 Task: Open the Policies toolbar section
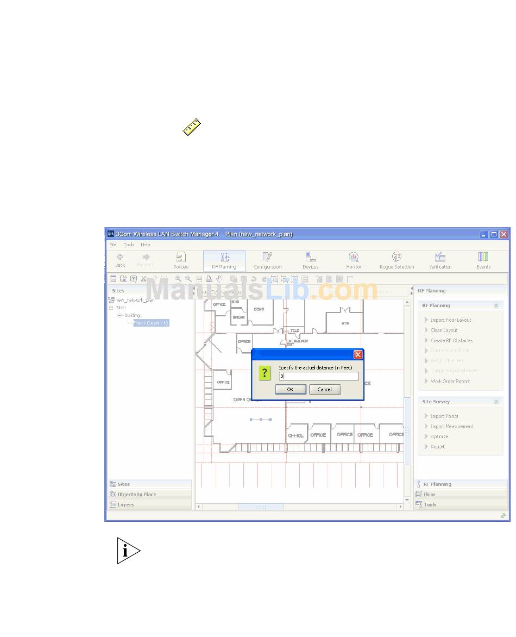181,260
